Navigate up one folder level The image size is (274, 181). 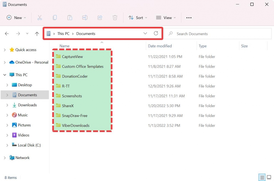(x=37, y=33)
